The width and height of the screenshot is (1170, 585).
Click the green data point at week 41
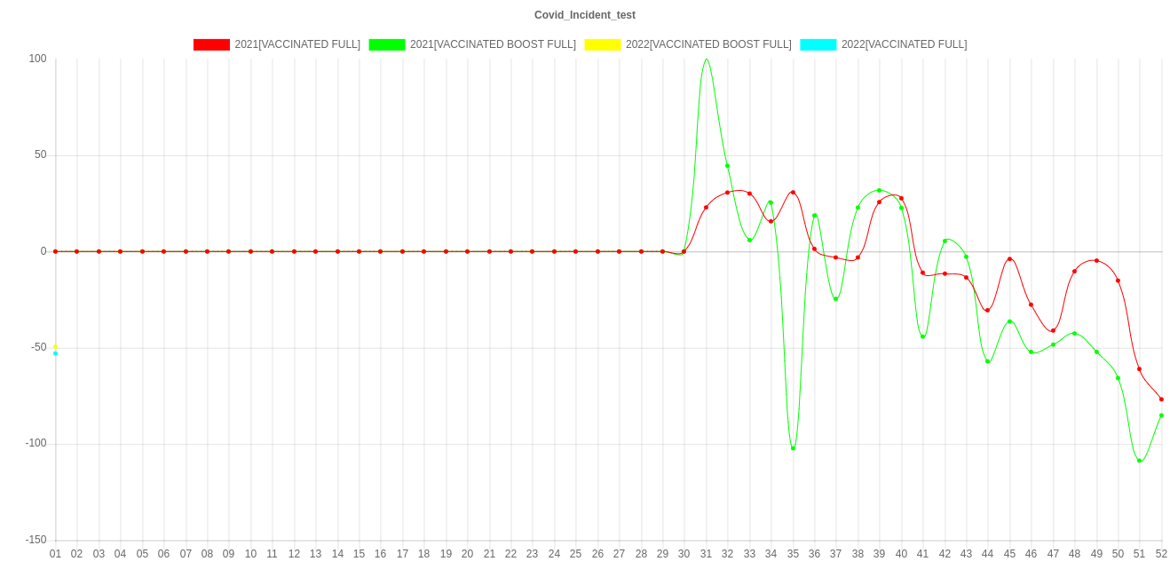922,336
